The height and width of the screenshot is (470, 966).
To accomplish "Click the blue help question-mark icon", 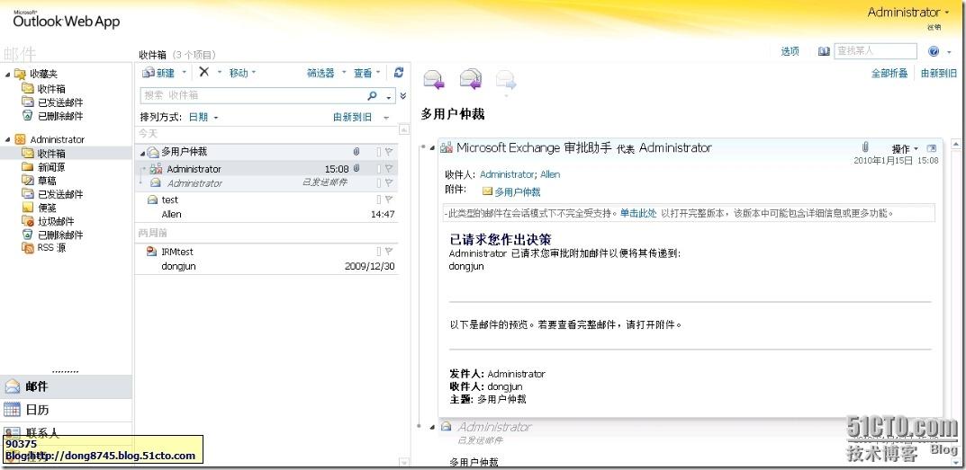I will 934,51.
